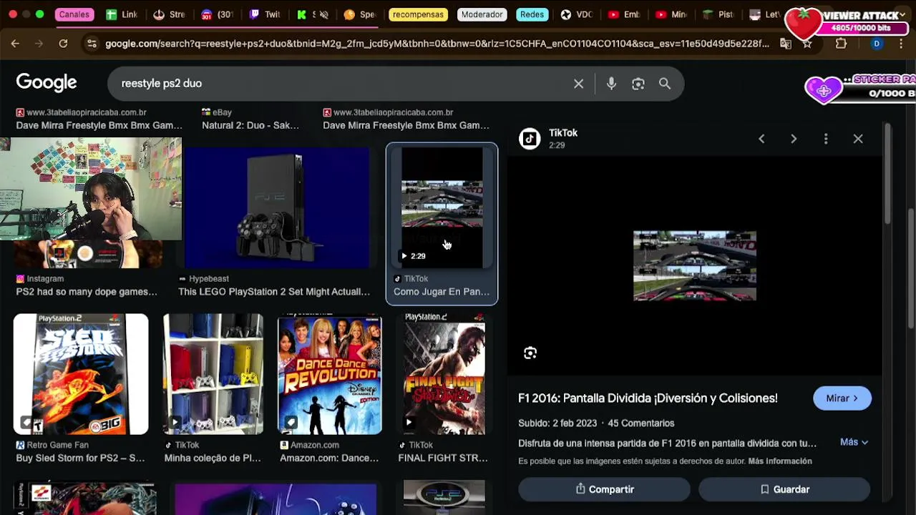This screenshot has height=515, width=916.
Task: Open the Dance Dance Revolution Disney cover
Action: 330,374
